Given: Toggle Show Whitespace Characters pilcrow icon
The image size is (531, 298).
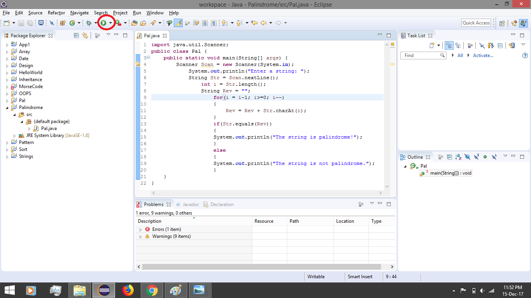Looking at the screenshot, I should (214, 23).
